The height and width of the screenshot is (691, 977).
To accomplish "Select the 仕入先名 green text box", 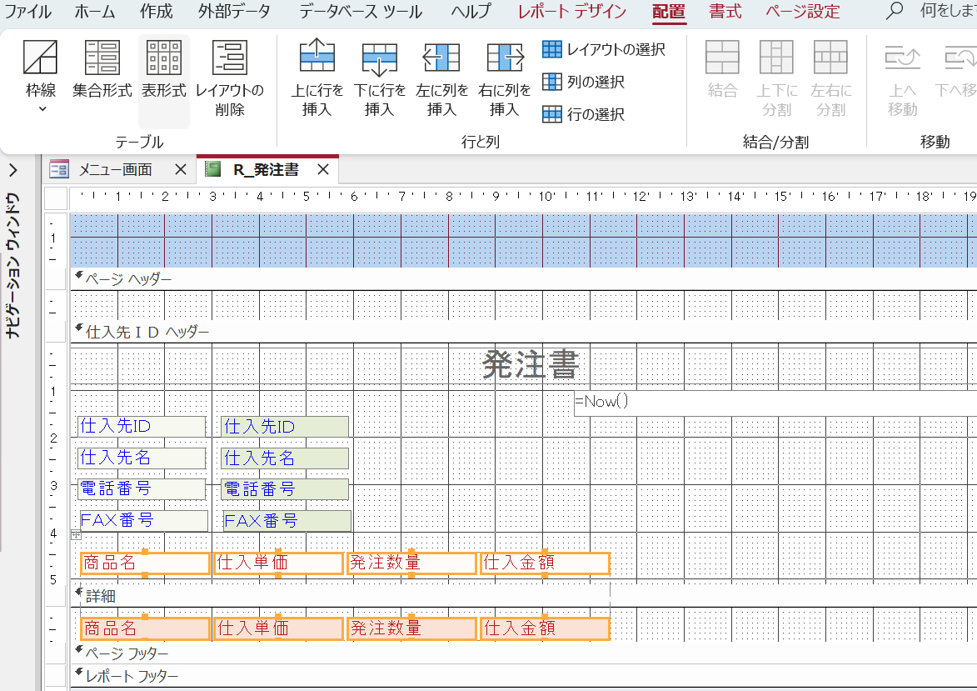I will pos(285,458).
